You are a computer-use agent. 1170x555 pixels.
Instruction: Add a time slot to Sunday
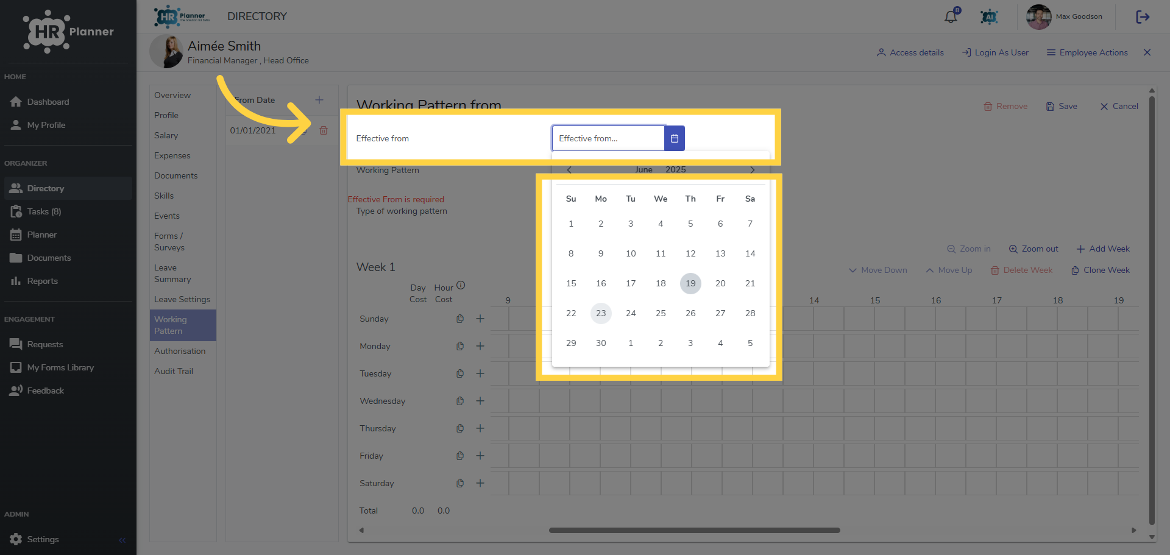pyautogui.click(x=480, y=319)
